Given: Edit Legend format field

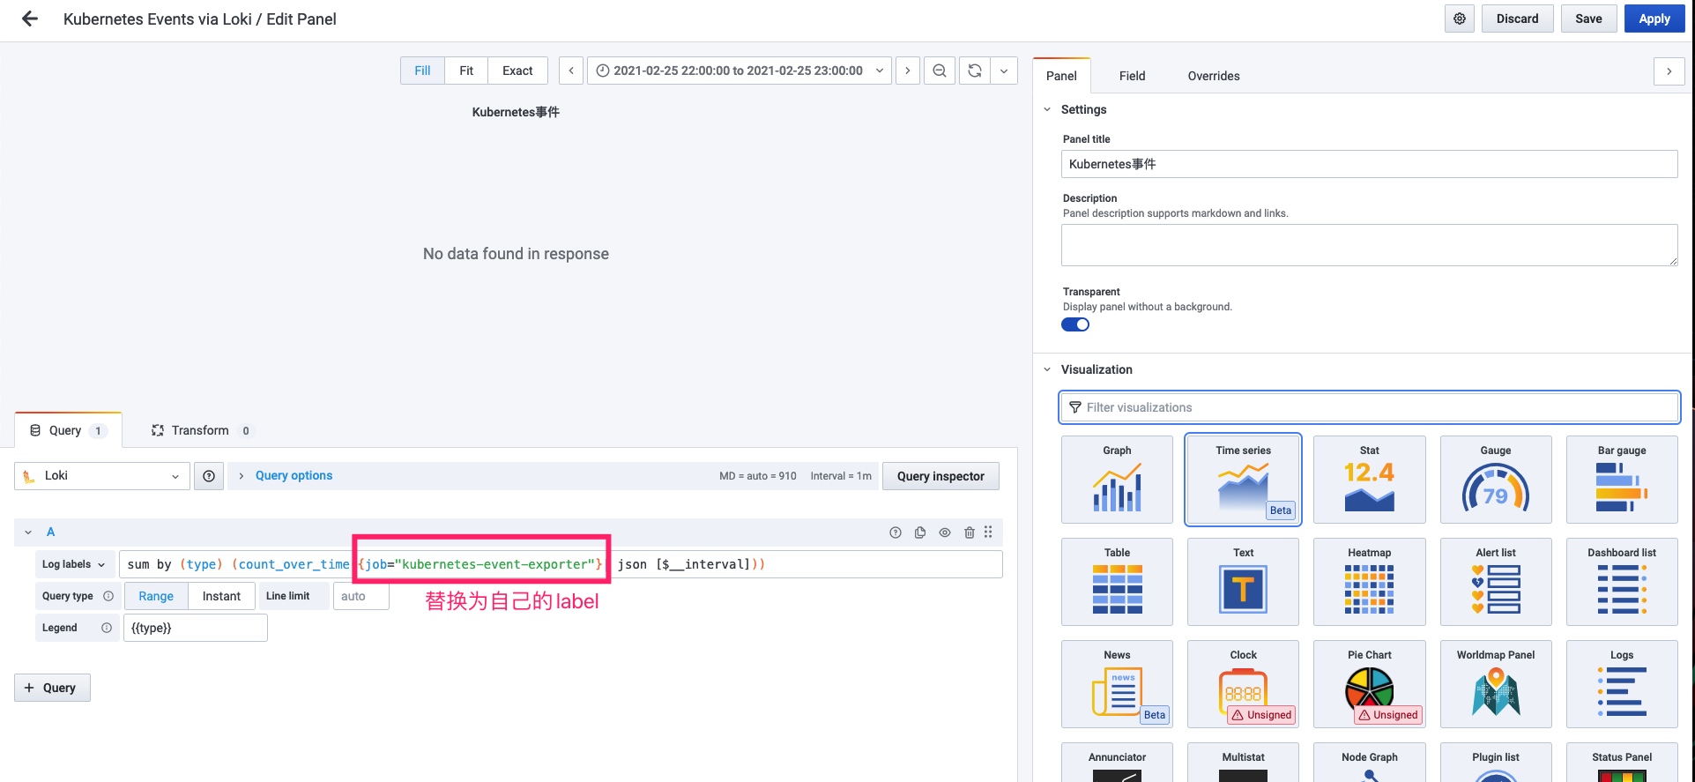Looking at the screenshot, I should pyautogui.click(x=196, y=628).
